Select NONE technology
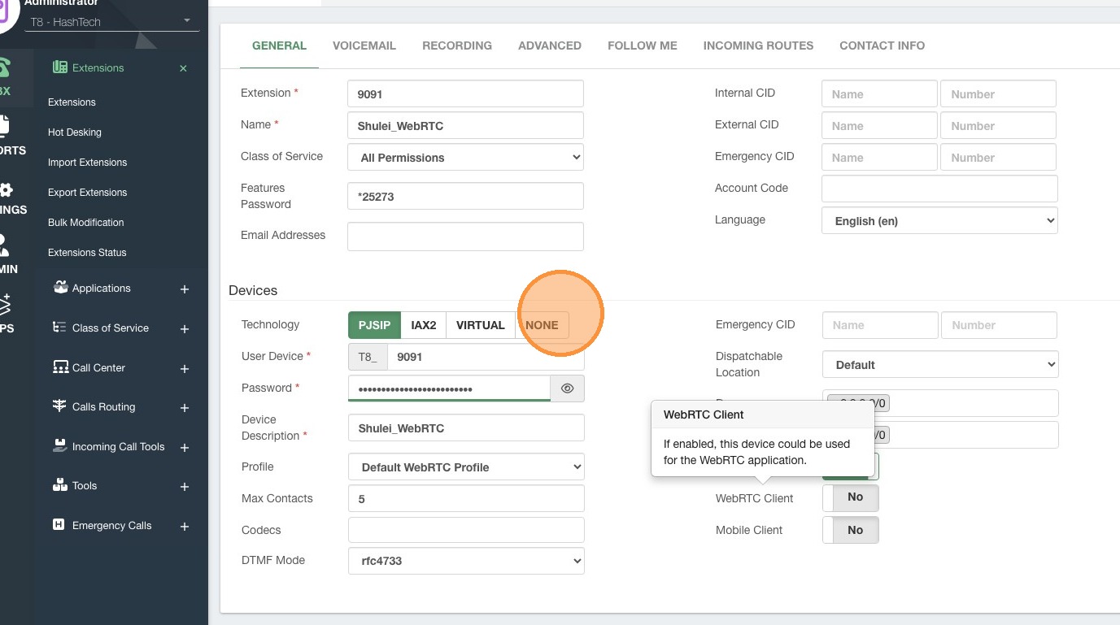This screenshot has width=1120, height=625. point(542,325)
